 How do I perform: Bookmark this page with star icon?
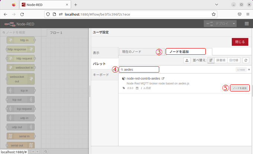click(x=214, y=14)
